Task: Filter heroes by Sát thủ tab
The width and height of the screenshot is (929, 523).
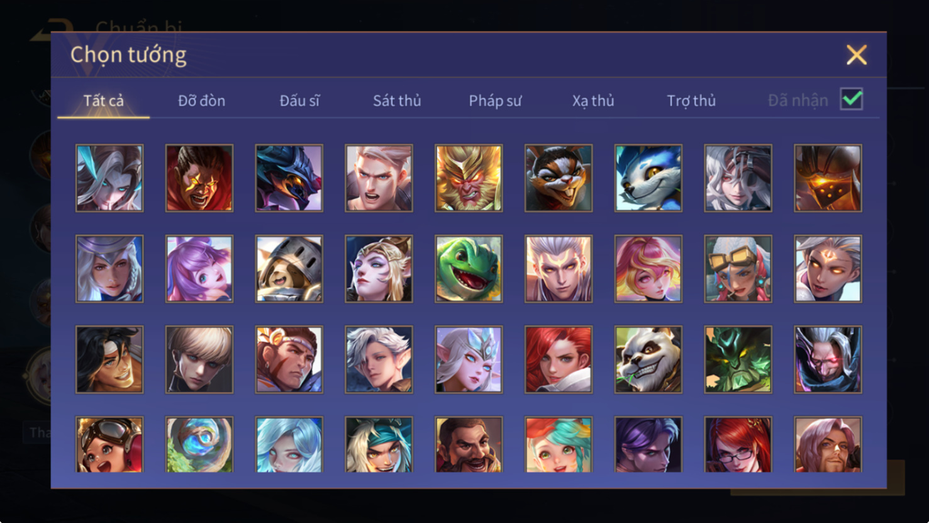Action: click(x=397, y=101)
